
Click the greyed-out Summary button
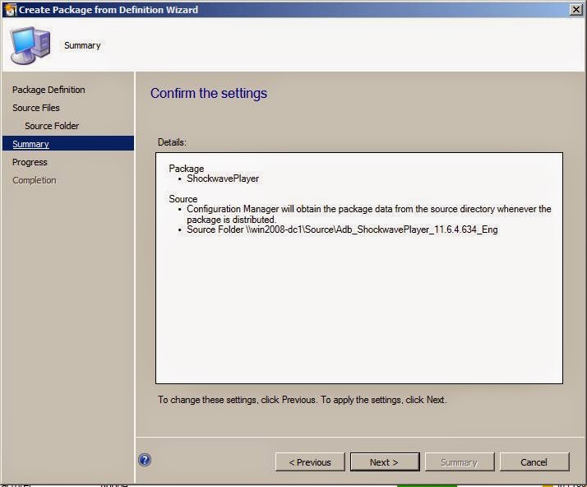coord(460,461)
